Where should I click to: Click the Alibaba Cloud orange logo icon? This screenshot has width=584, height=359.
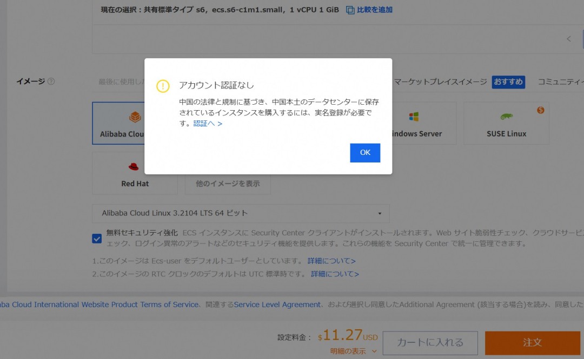[x=135, y=117]
